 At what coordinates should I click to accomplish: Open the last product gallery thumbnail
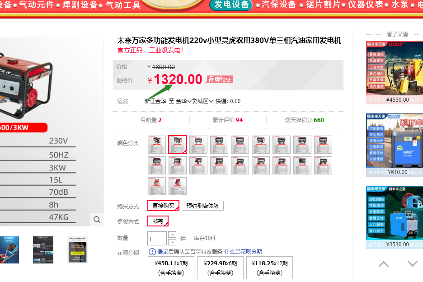click(77, 249)
